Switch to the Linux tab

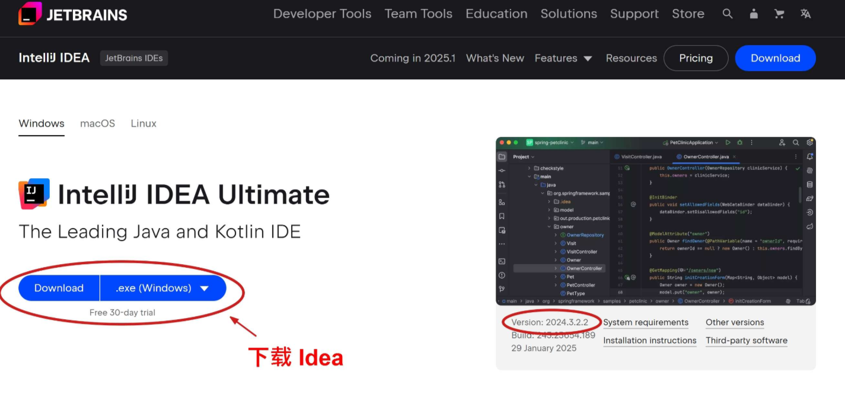[x=144, y=124]
